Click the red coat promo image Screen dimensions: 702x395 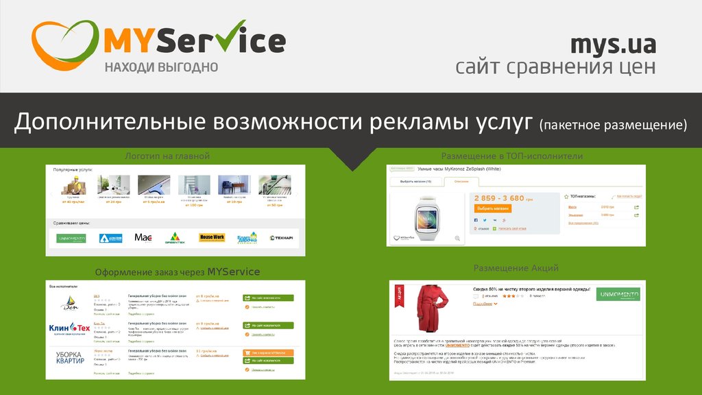[432, 309]
